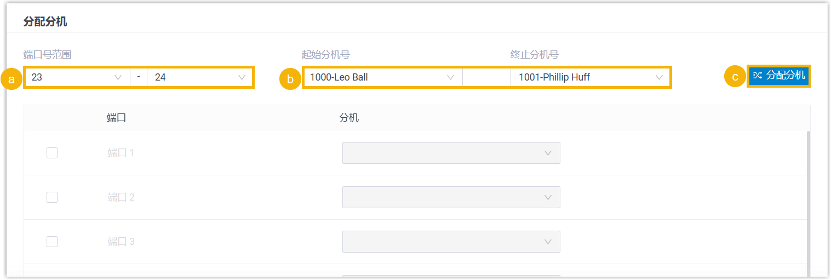Click the 分配分机 button label
The image size is (831, 280).
tap(786, 76)
